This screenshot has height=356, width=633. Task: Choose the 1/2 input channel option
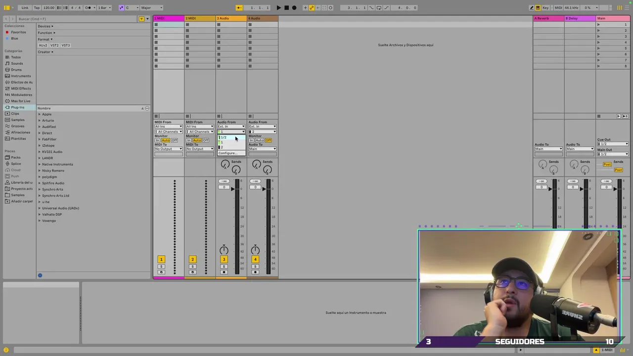click(230, 137)
